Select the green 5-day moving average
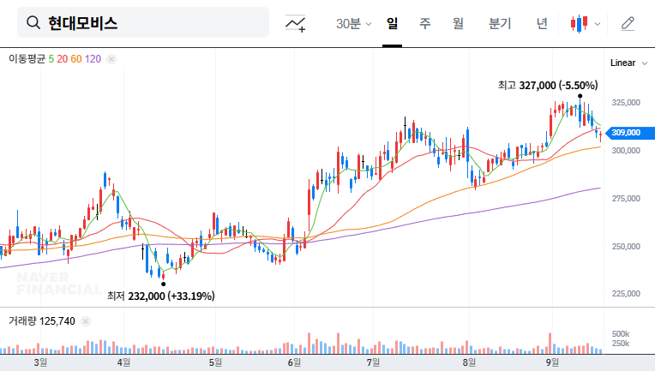Screen dimensions: 655x371 [x=51, y=59]
